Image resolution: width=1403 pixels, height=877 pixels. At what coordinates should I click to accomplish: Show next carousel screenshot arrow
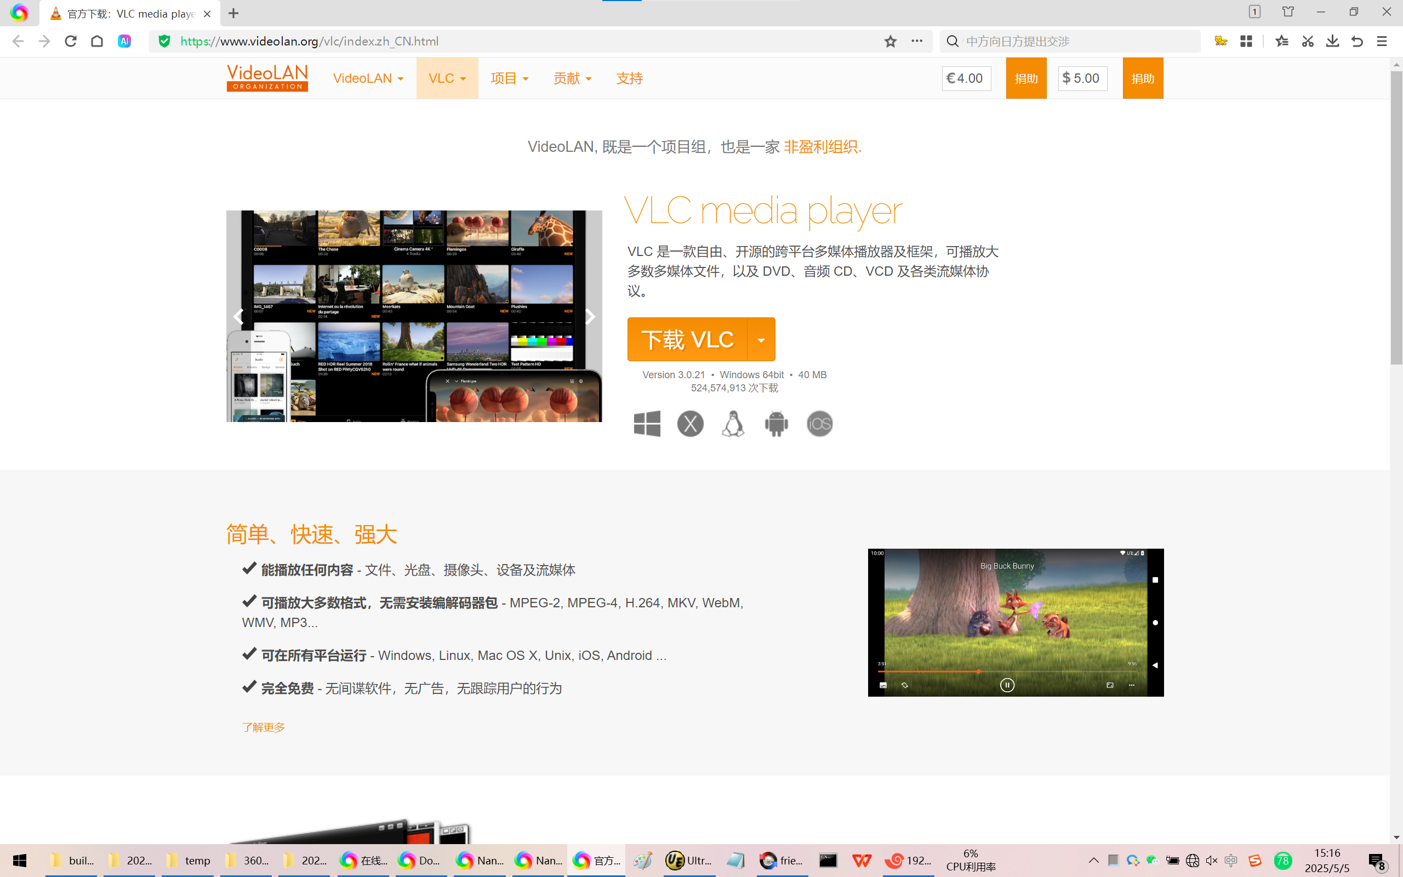pos(590,317)
